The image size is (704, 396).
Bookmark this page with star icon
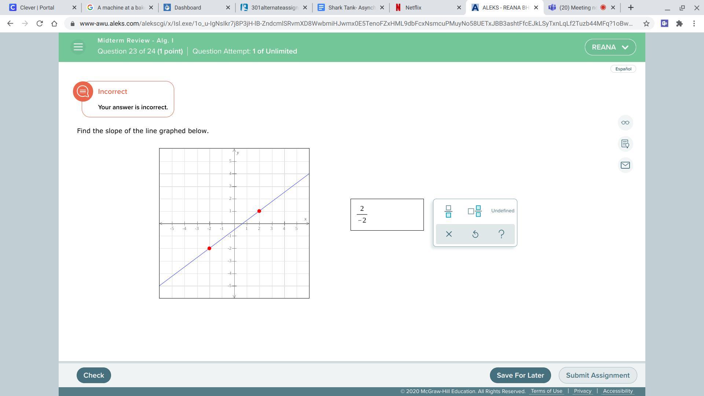click(646, 23)
